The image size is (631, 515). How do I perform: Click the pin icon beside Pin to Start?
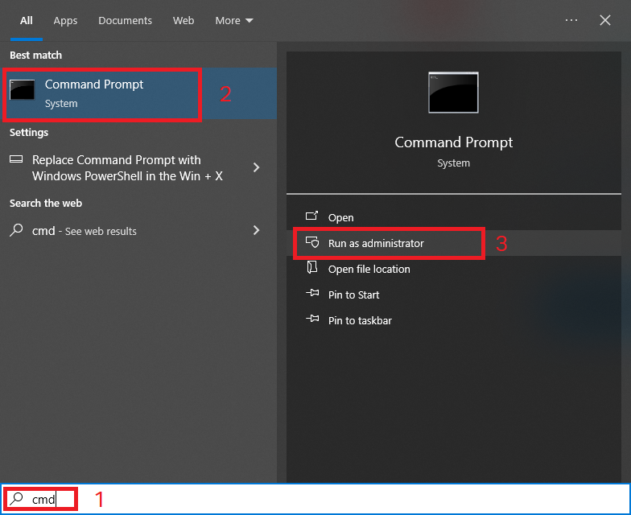(312, 293)
